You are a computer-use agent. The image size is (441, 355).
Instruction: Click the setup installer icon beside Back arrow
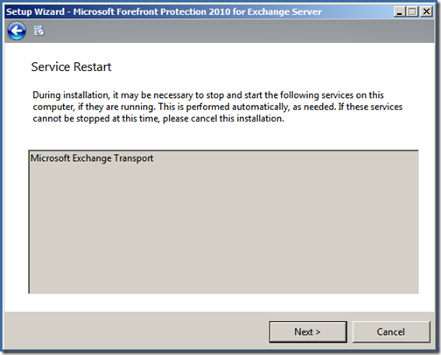[38, 31]
